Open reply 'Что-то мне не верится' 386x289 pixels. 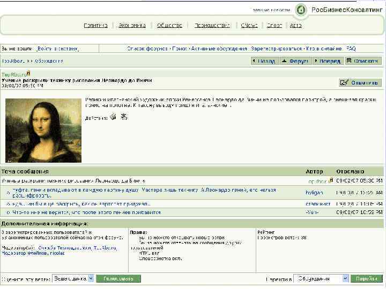click(x=87, y=212)
